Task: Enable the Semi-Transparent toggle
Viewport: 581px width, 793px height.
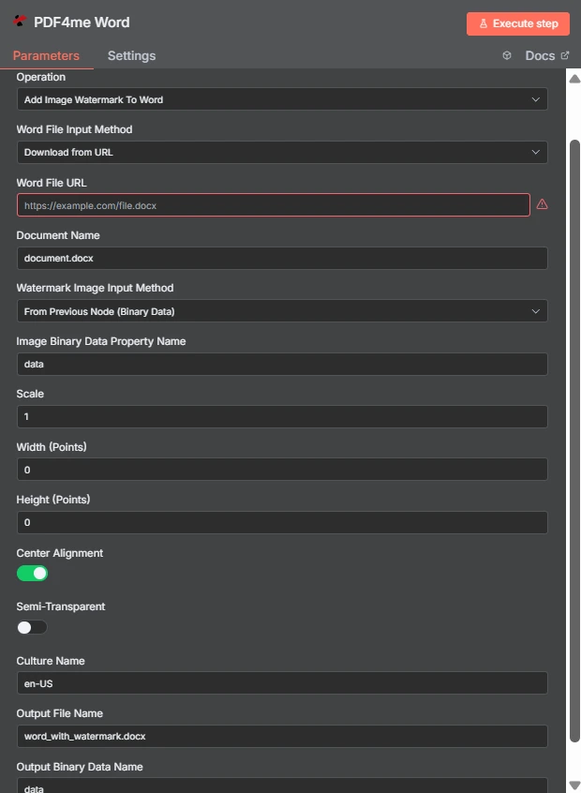Action: click(x=33, y=627)
